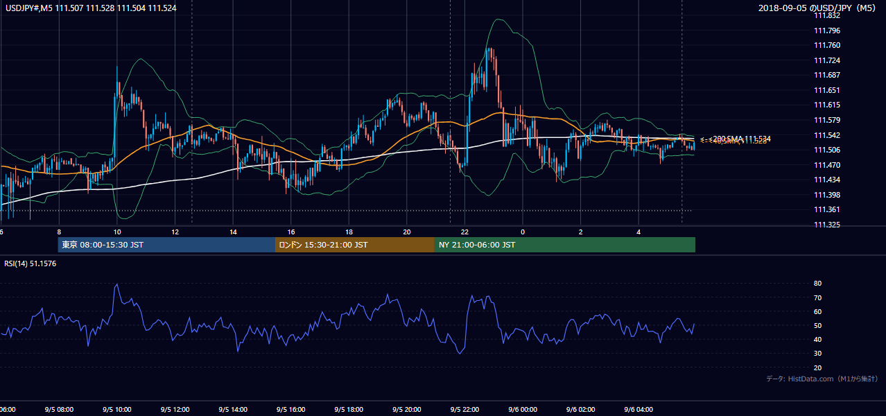Image resolution: width=886 pixels, height=416 pixels.
Task: Select the ロンドン 15:30-21:00 JST session bar
Action: (355, 245)
